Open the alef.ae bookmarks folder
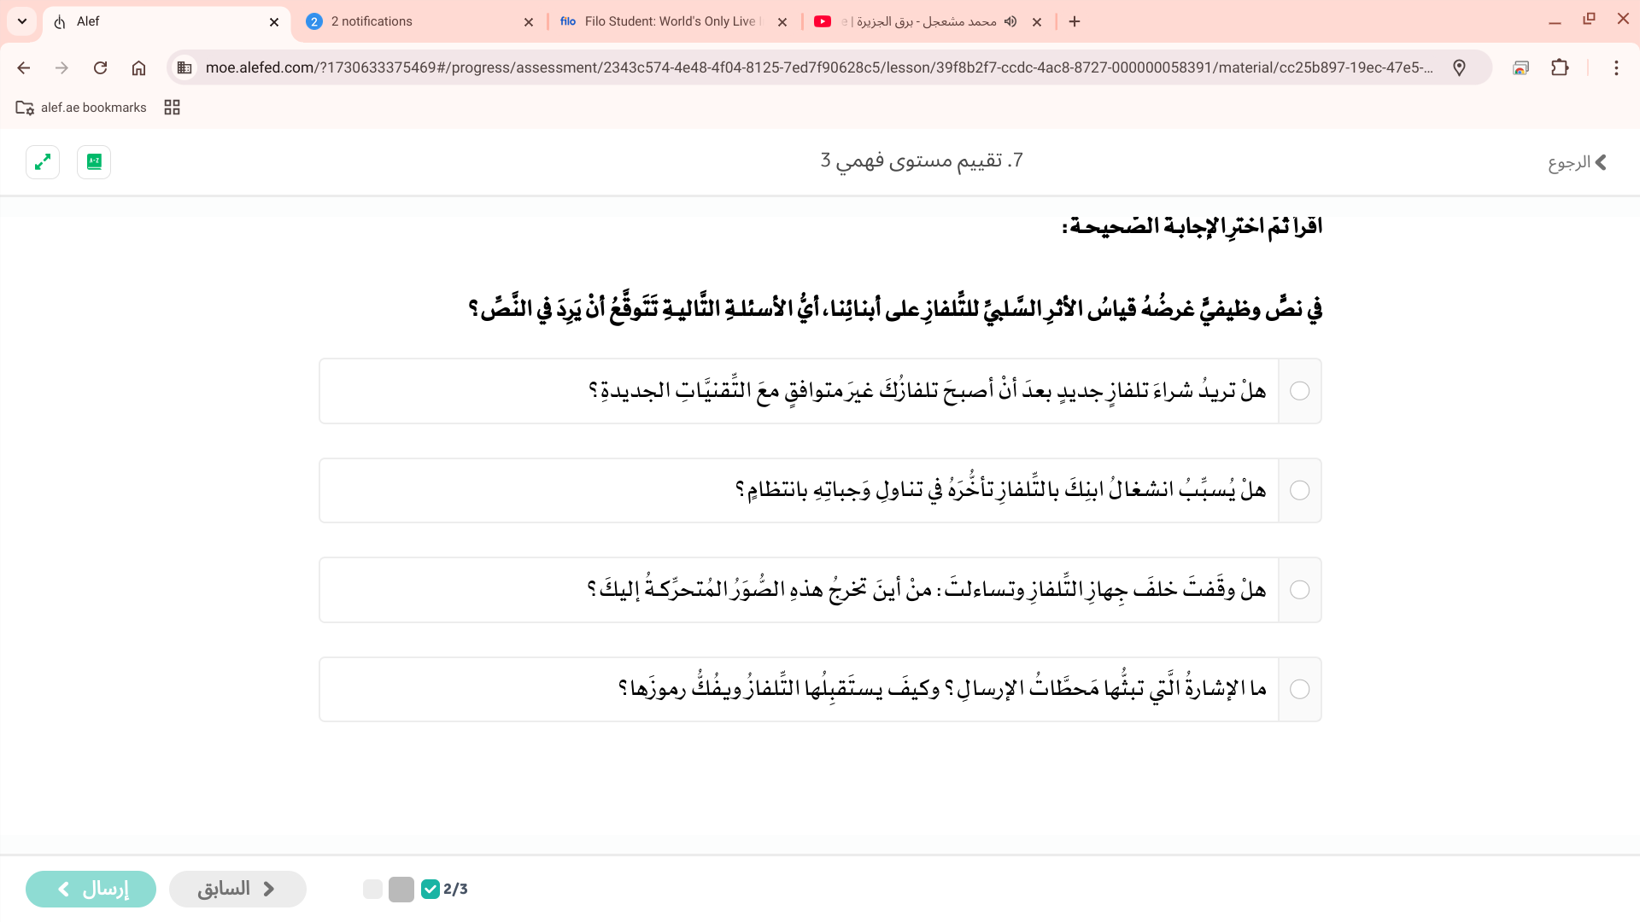Viewport: 1640px width, 922px height. tap(81, 108)
